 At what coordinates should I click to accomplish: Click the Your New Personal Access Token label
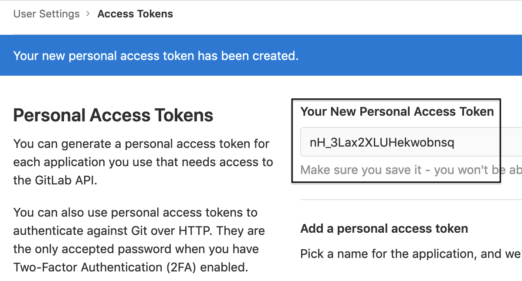click(x=397, y=112)
